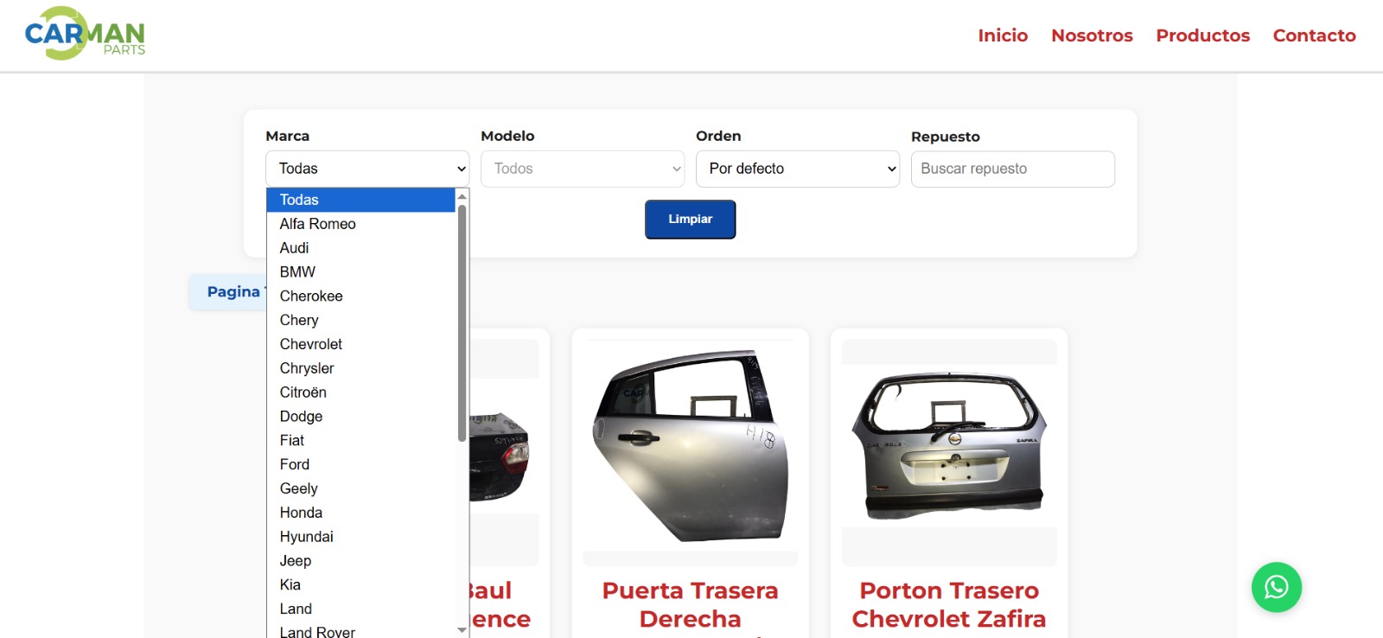Open Puerta Trasera Derecha product title
This screenshot has width=1383, height=638.
(690, 604)
